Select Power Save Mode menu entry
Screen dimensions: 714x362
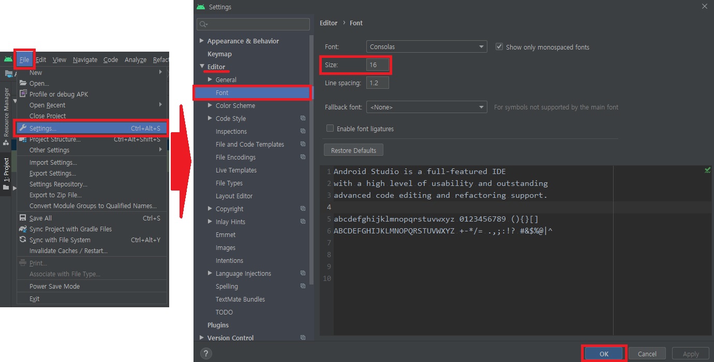[x=92, y=286]
